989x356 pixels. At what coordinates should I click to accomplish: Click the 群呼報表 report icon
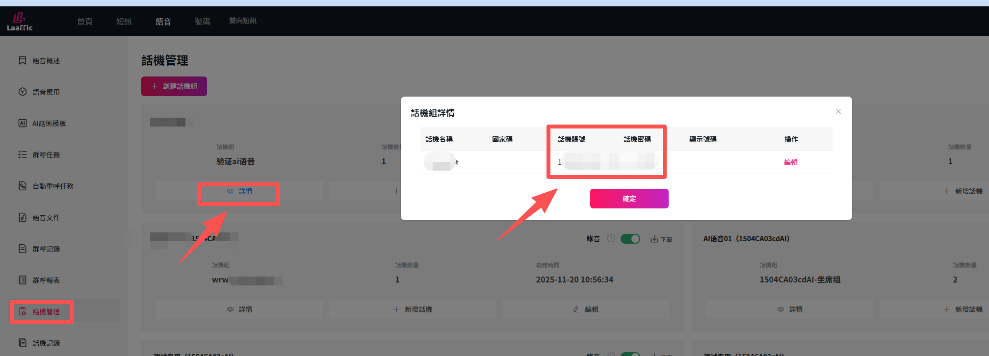coord(22,280)
